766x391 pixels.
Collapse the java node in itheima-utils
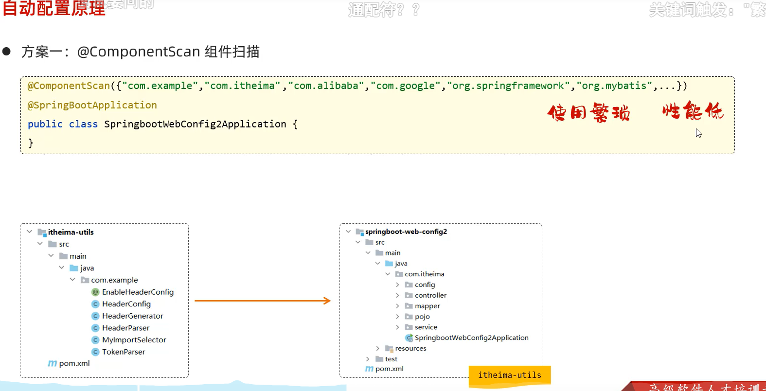(x=62, y=267)
